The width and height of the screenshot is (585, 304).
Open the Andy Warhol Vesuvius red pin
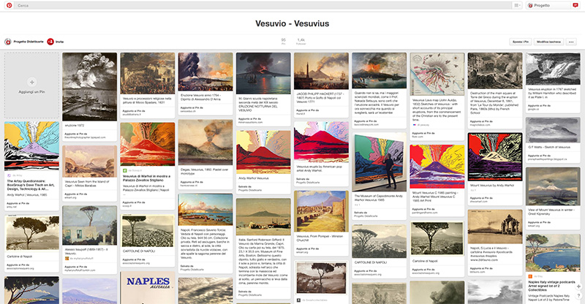click(x=263, y=152)
